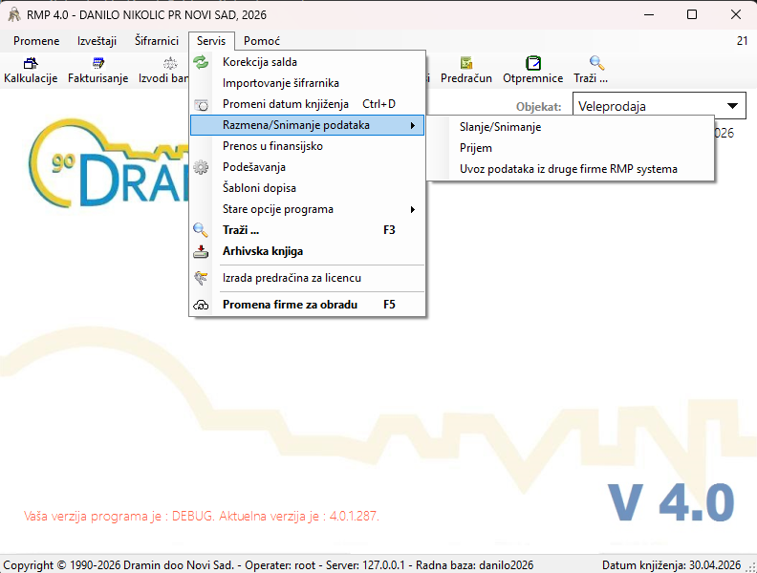Click the Objekat: label

click(x=538, y=107)
